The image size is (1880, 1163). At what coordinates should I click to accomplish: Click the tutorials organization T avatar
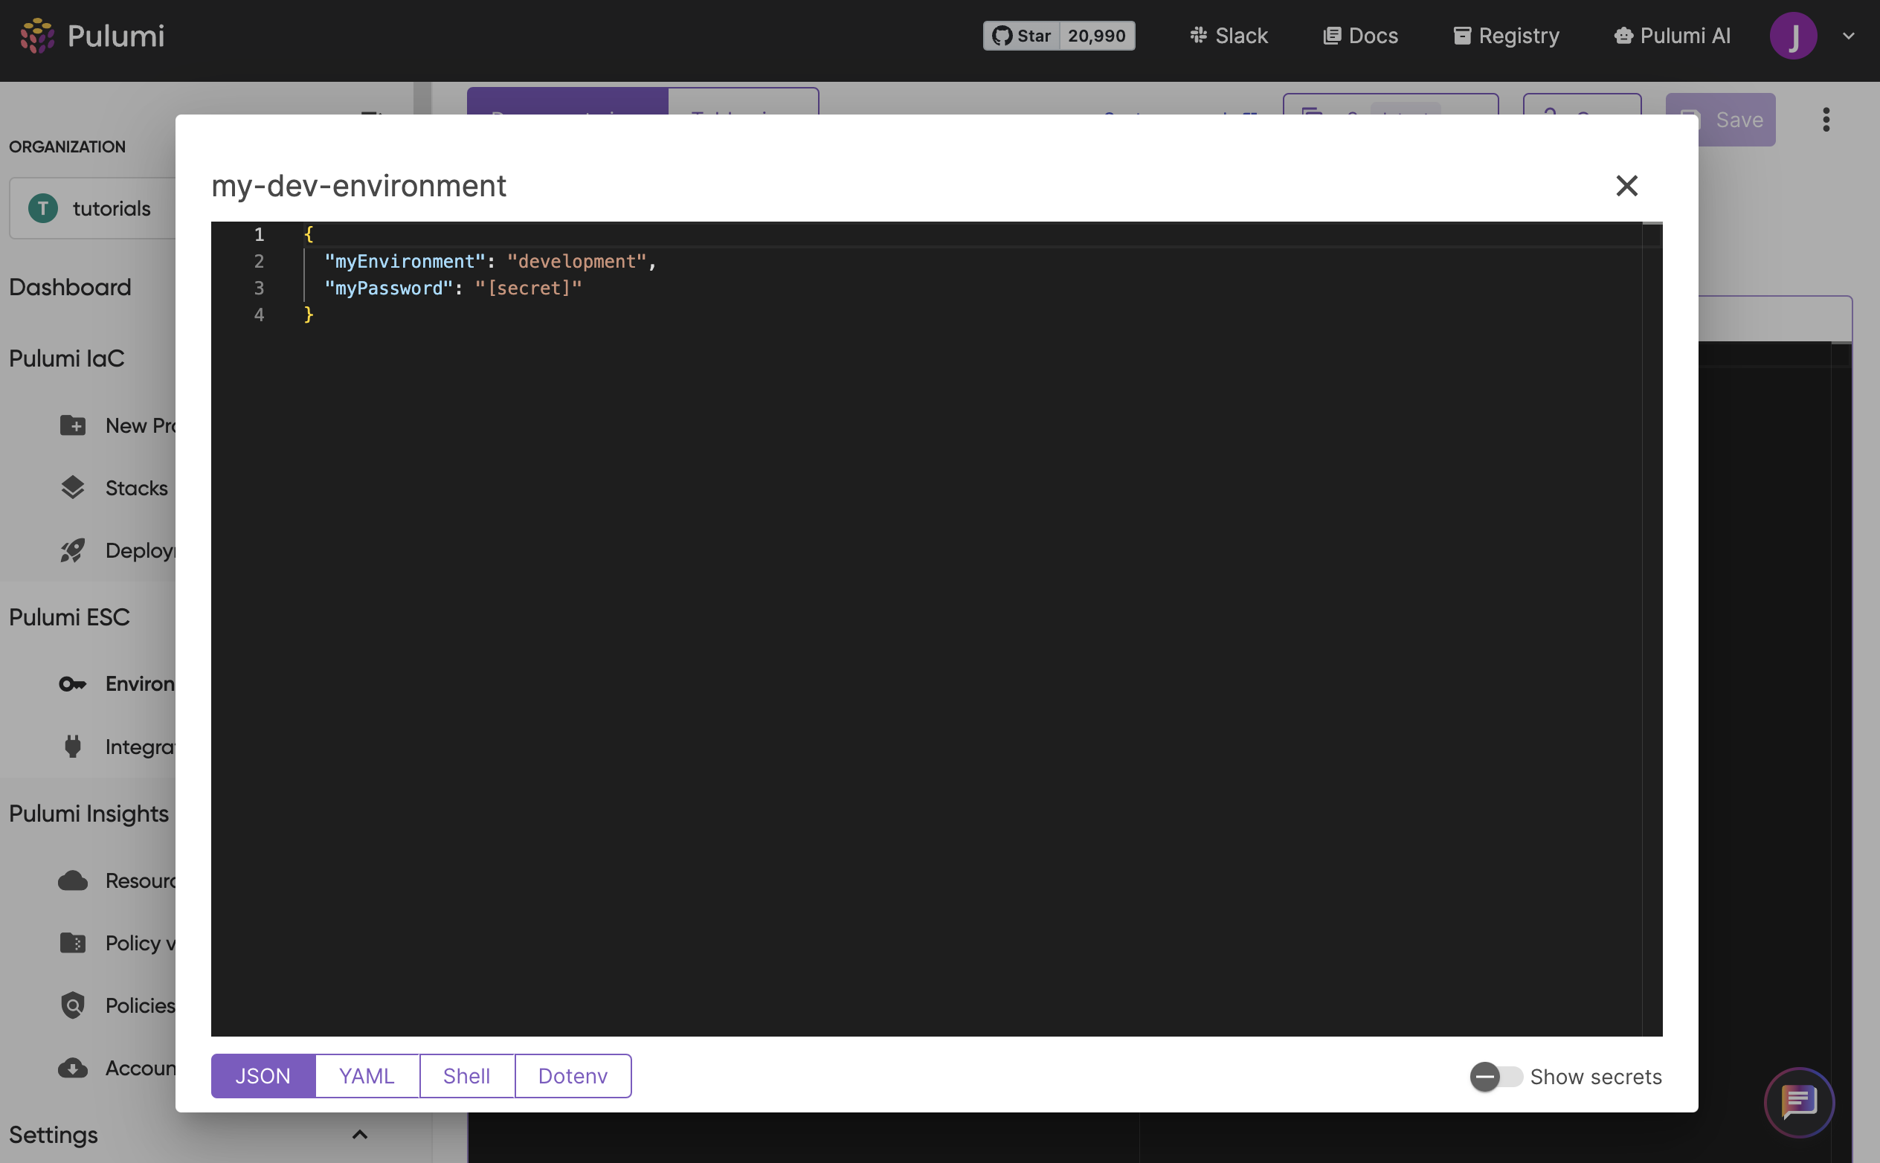point(43,207)
